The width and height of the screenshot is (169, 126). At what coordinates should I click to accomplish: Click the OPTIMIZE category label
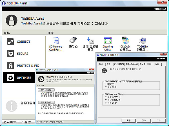(24, 78)
